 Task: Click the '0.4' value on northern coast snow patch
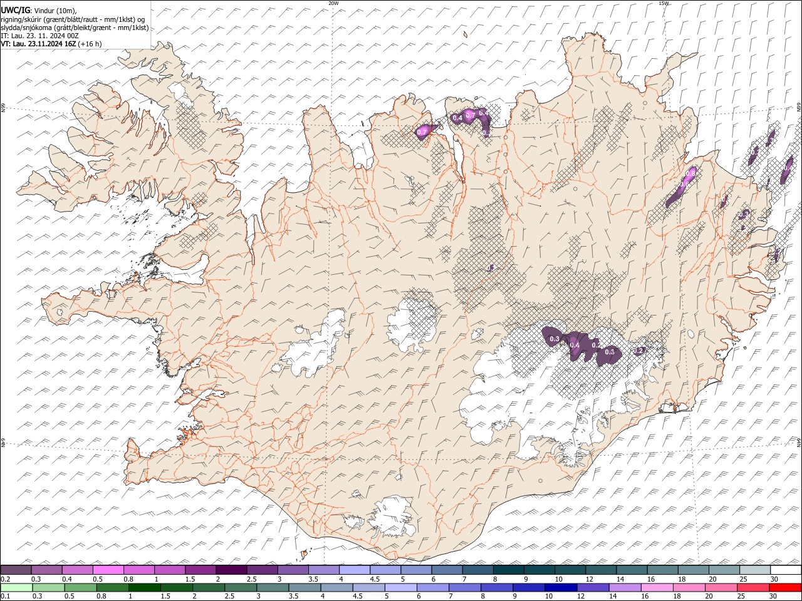457,118
